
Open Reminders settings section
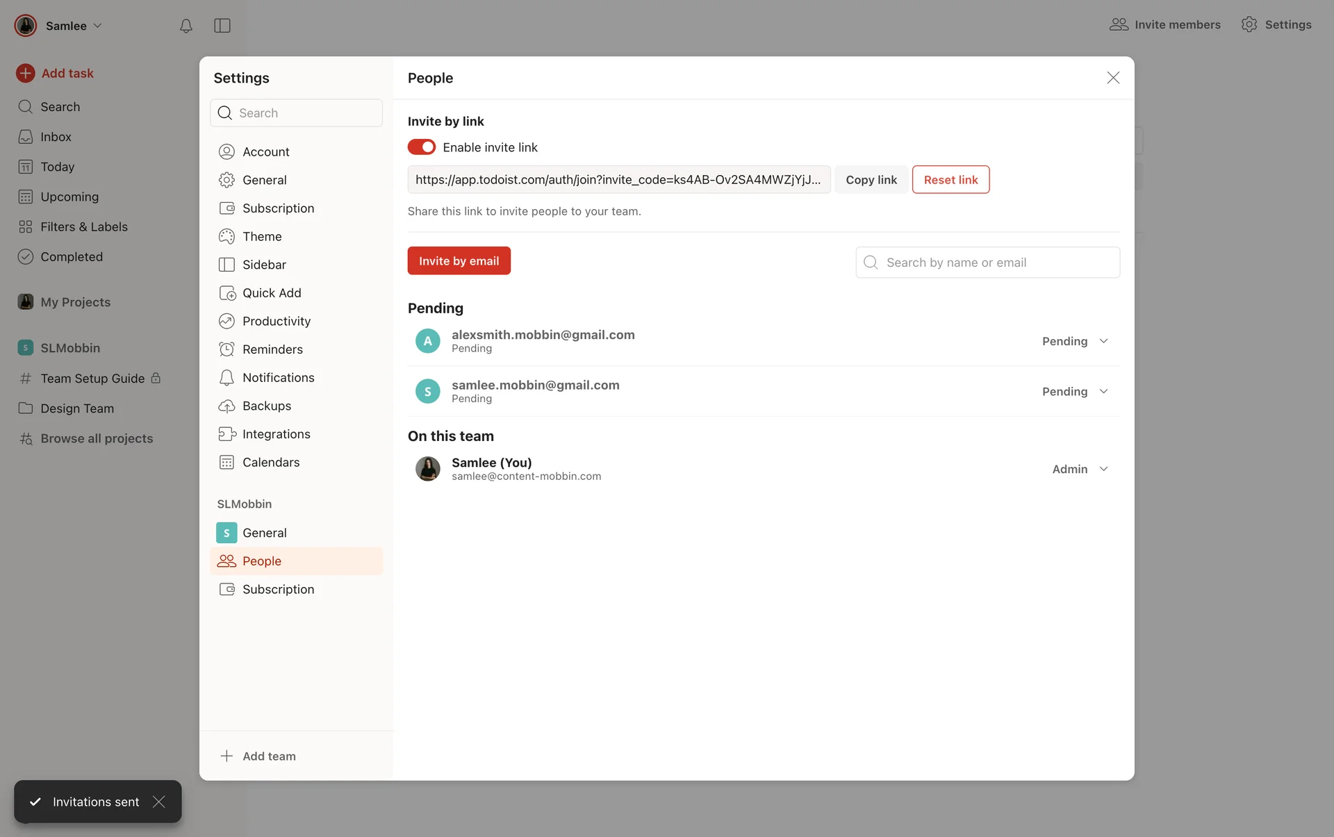point(272,349)
